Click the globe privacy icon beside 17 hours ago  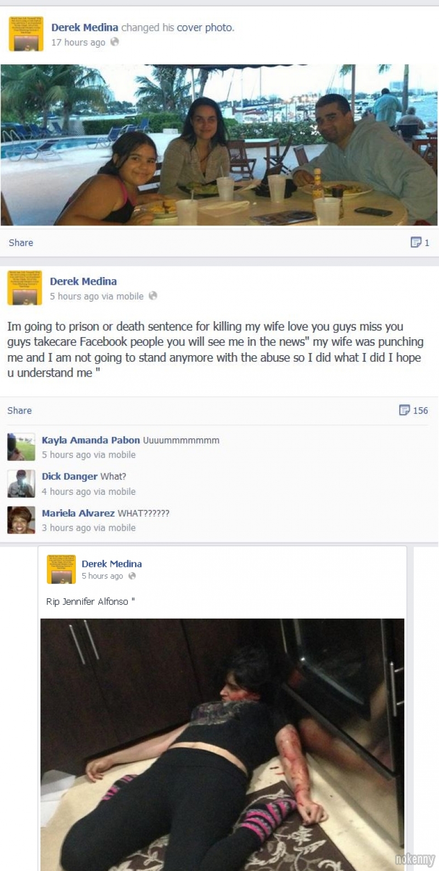click(115, 42)
